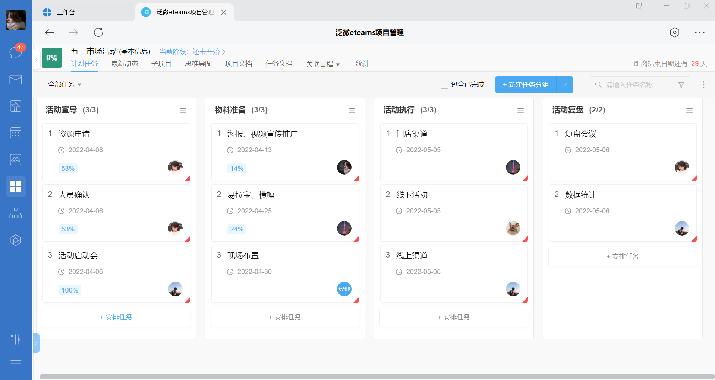Switch to the 统计 tab

pos(362,64)
